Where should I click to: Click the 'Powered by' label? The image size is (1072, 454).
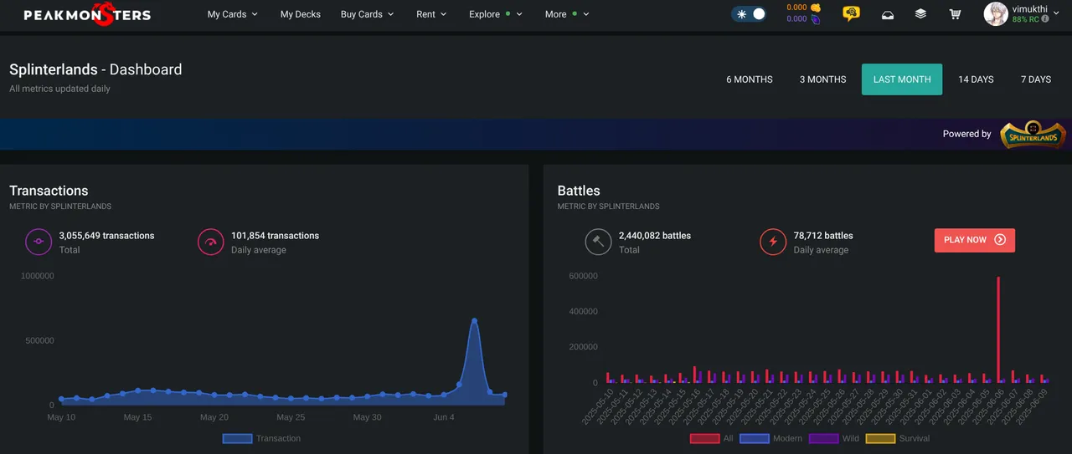click(x=966, y=134)
